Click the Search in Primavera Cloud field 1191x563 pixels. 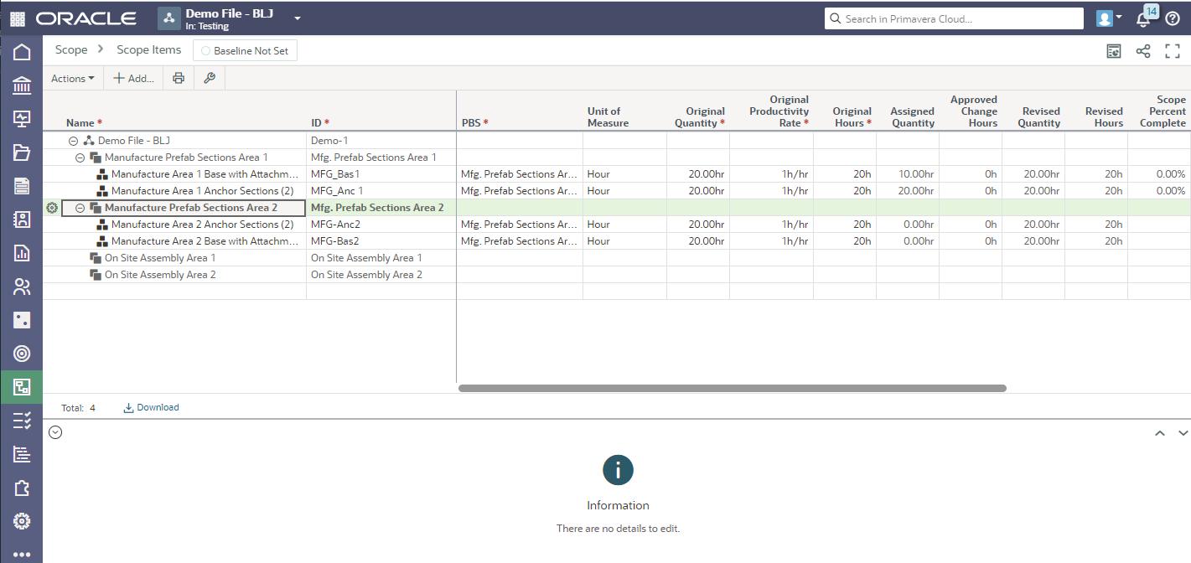[954, 18]
